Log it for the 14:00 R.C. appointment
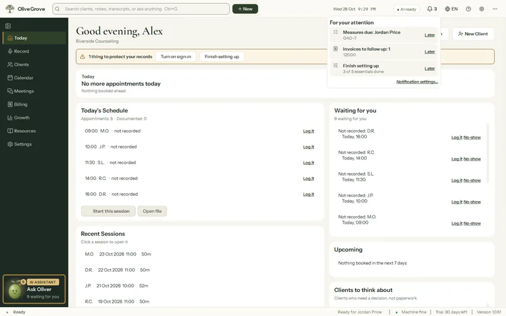The height and width of the screenshot is (316, 506). [x=309, y=179]
